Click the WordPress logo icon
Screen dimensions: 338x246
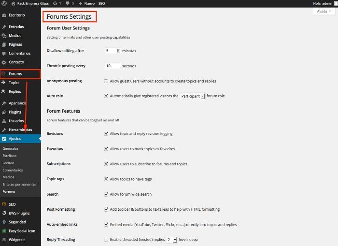click(4, 3)
